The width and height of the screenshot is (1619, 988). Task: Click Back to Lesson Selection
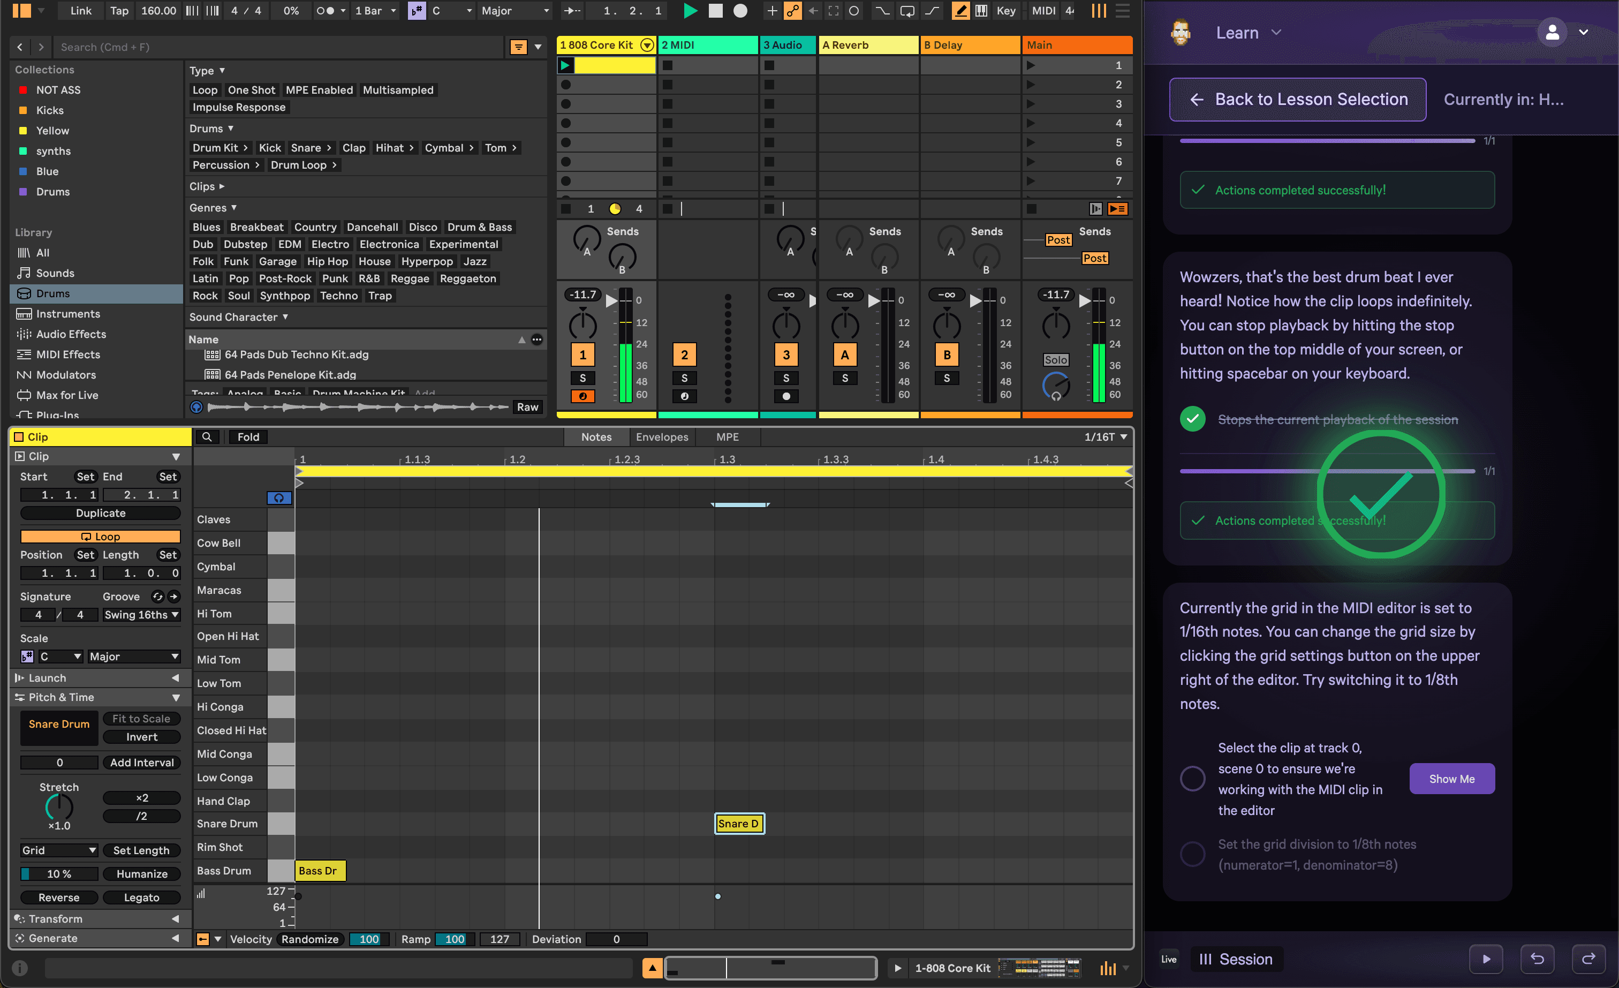[1297, 99]
